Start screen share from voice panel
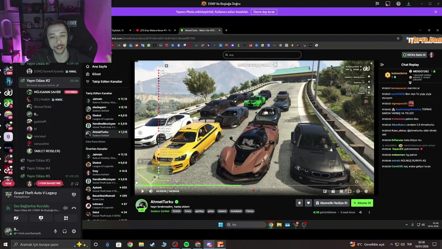Image resolution: width=442 pixels, height=249 pixels. coord(41,218)
